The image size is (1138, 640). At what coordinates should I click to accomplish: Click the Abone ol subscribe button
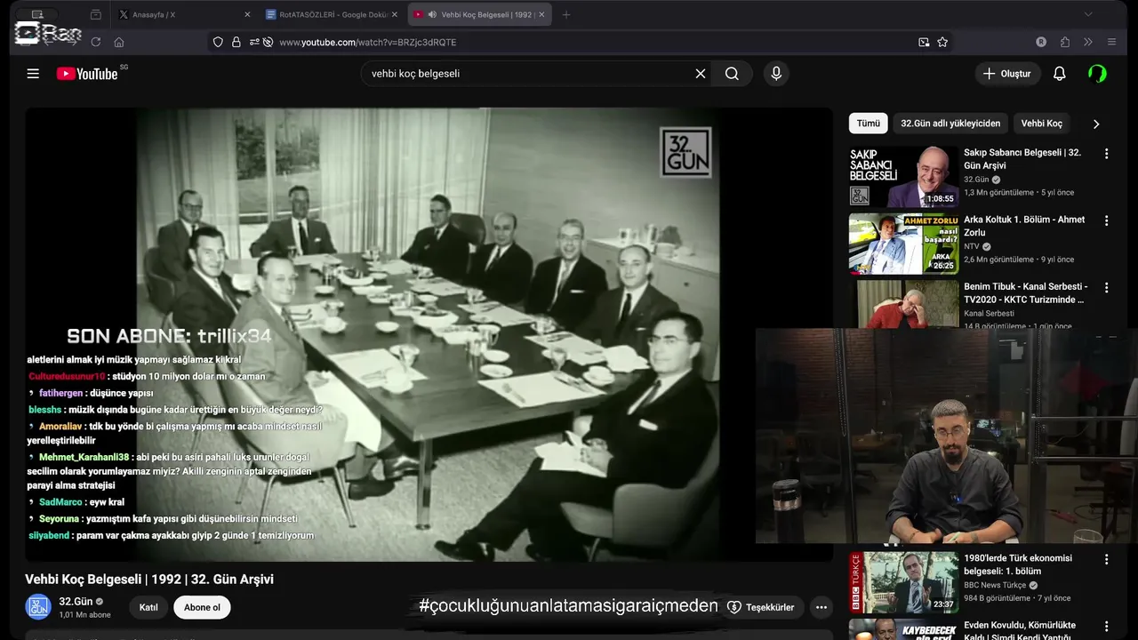[202, 607]
